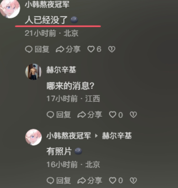Like the 哪来的消息 comment

coord(113,115)
